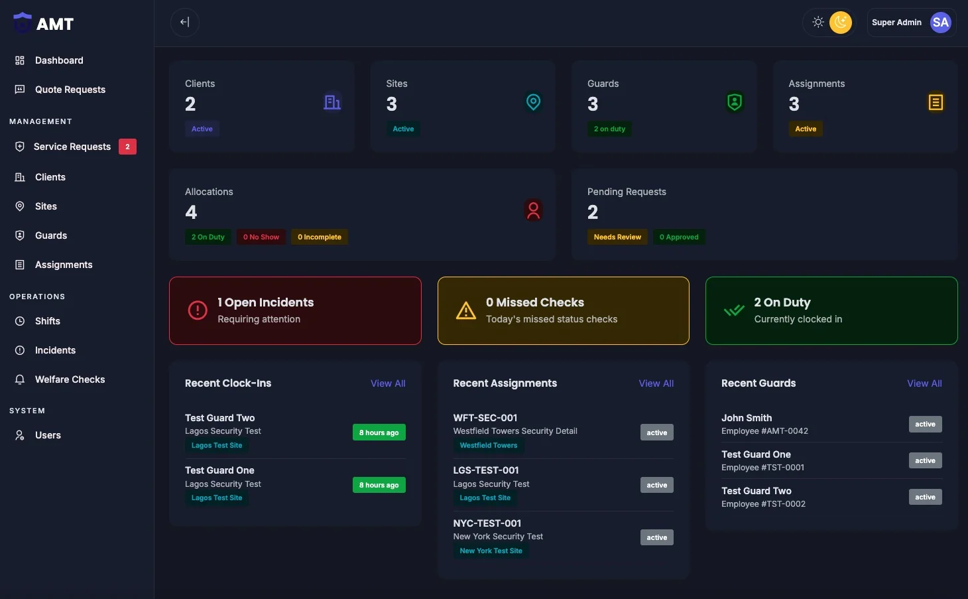View all recent assignments
The height and width of the screenshot is (599, 968).
point(656,383)
